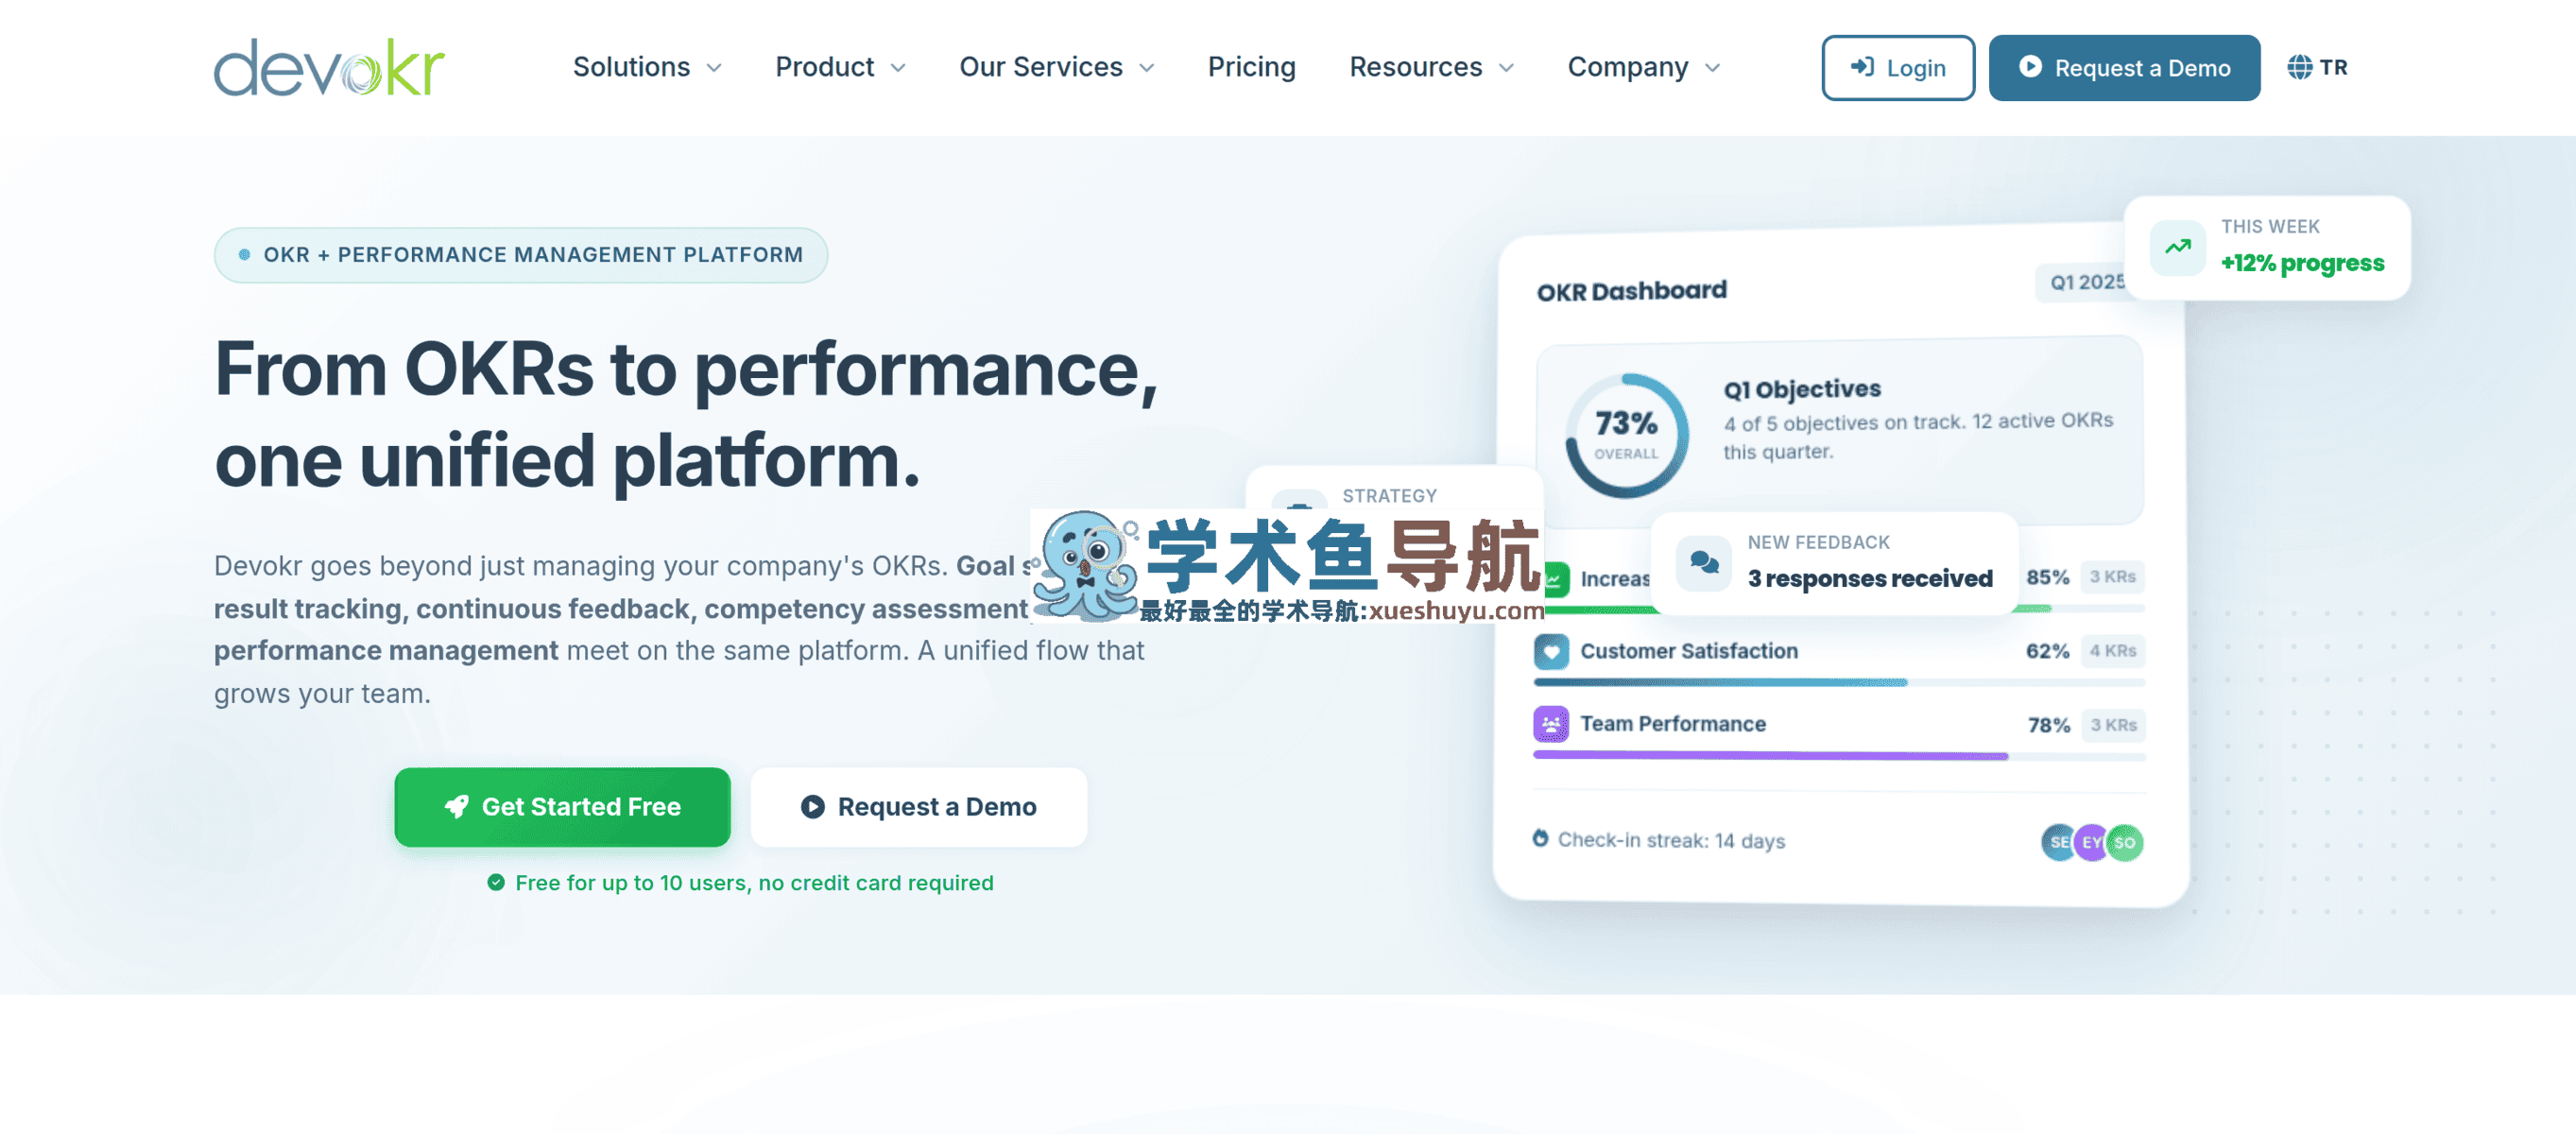This screenshot has height=1134, width=2576.
Task: Click the Customer Satisfaction progress bar
Action: pos(1838,682)
